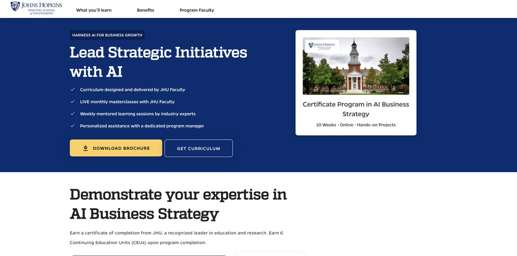Image resolution: width=517 pixels, height=256 pixels.
Task: Click the Johns Hopkins Whiting School logo
Action: pyautogui.click(x=36, y=8)
